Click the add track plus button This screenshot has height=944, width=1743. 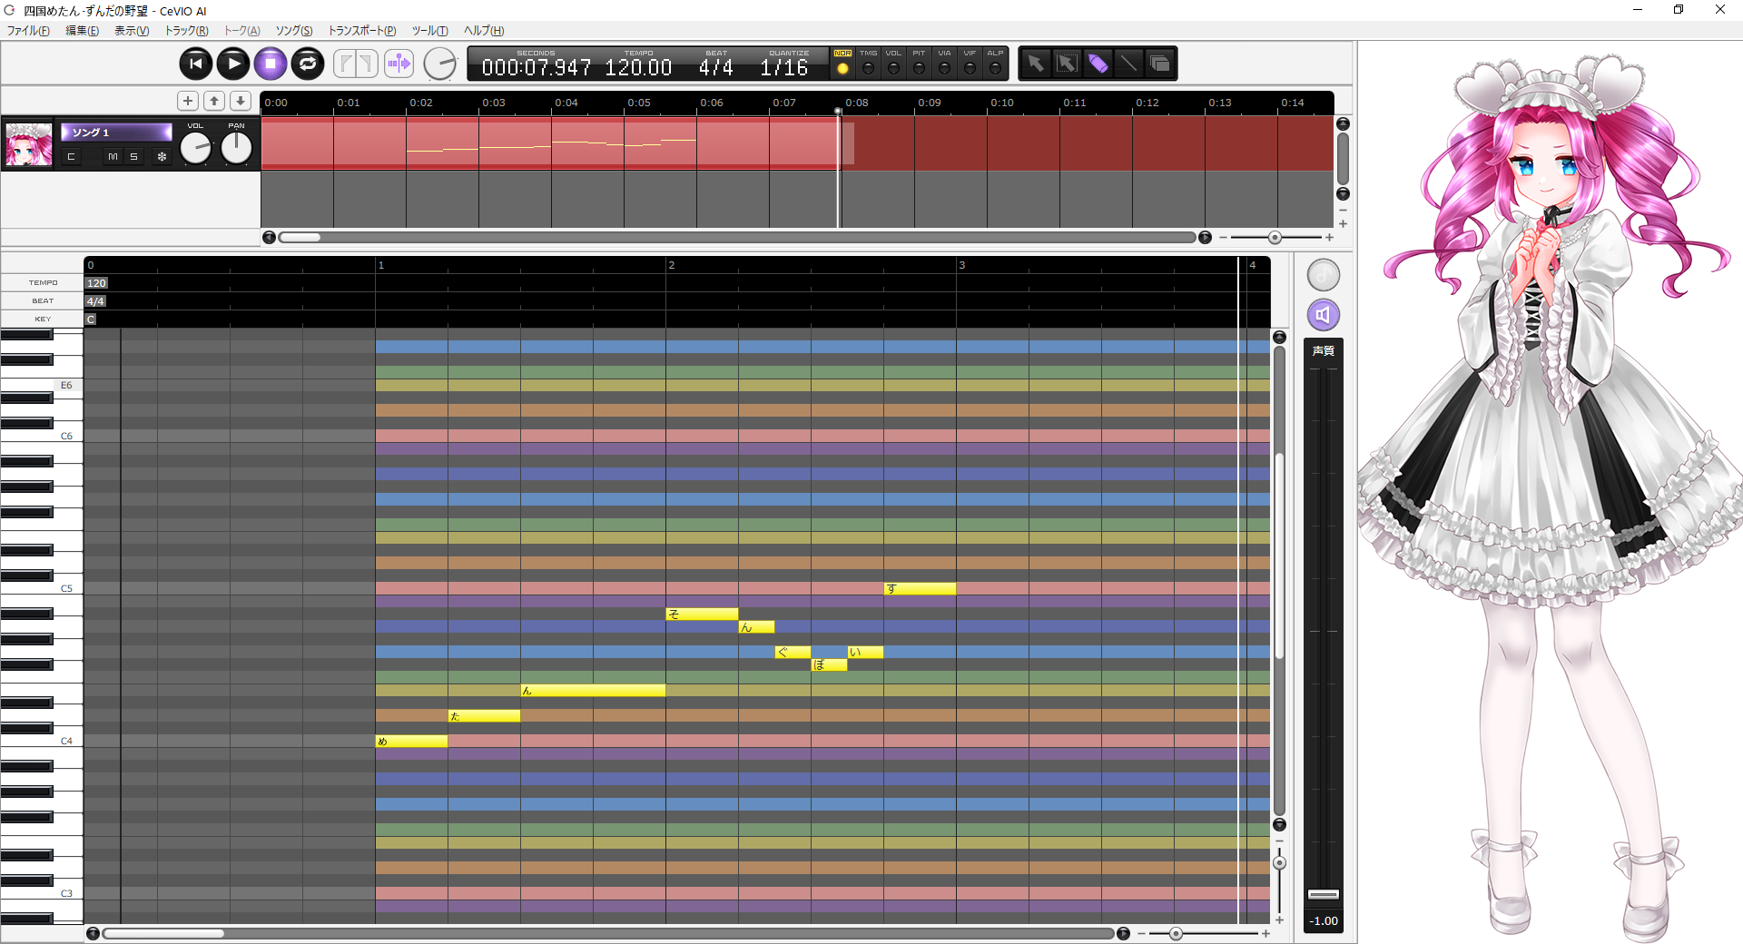(188, 101)
